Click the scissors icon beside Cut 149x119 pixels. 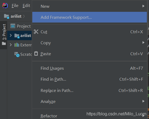click(x=36, y=32)
